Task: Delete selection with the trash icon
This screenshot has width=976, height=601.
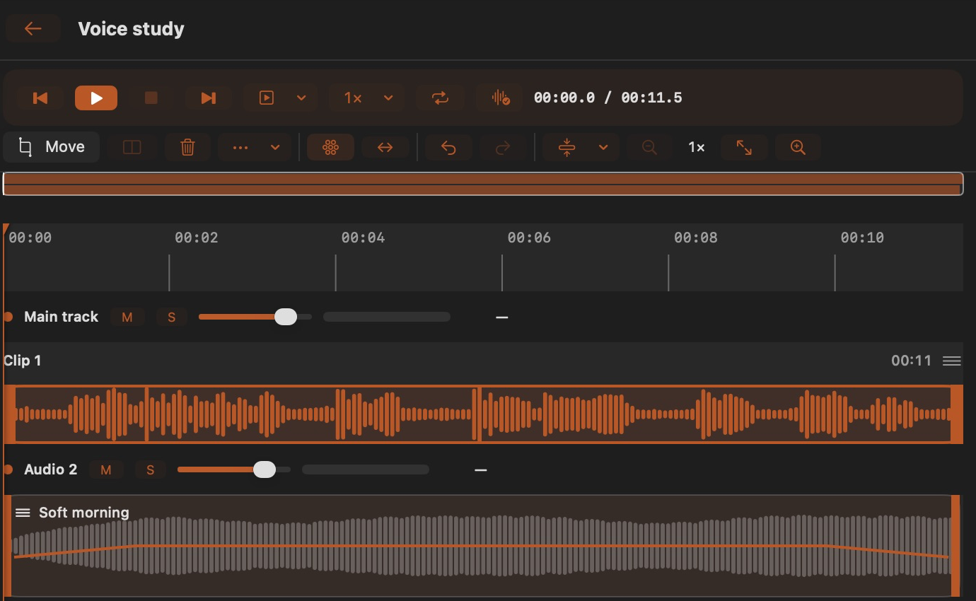Action: point(187,147)
